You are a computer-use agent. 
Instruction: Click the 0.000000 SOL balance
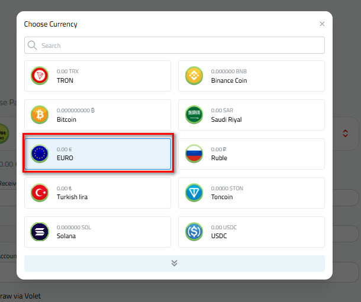pyautogui.click(x=73, y=228)
